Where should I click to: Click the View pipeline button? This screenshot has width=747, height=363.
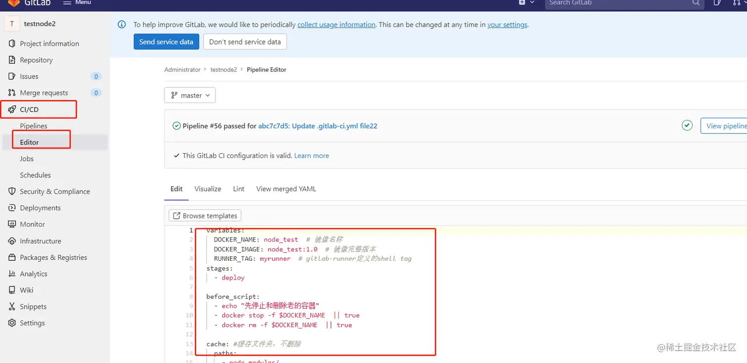(x=724, y=126)
